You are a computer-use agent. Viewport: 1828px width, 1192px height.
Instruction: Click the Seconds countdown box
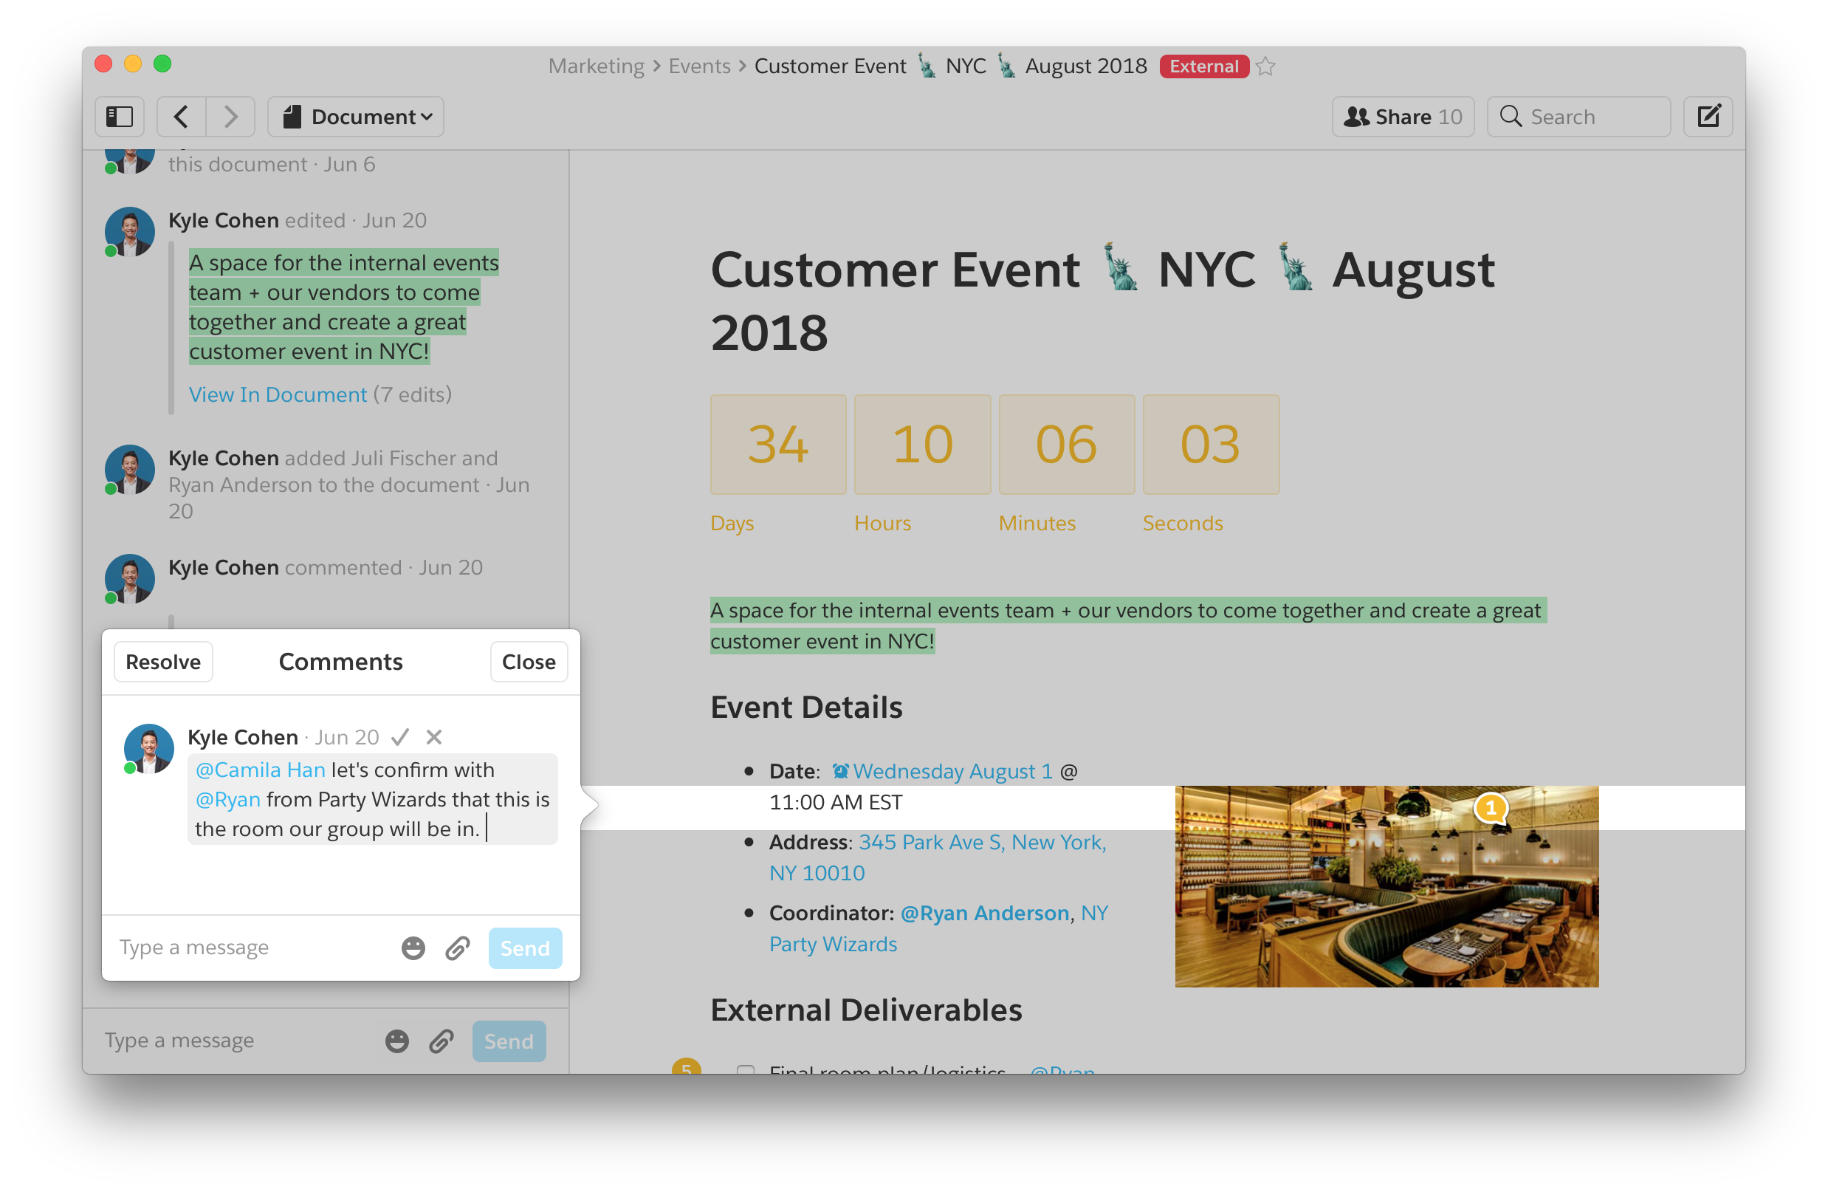pos(1212,444)
